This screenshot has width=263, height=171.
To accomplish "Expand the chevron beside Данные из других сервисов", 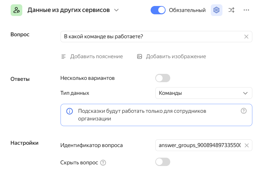I will pyautogui.click(x=116, y=10).
